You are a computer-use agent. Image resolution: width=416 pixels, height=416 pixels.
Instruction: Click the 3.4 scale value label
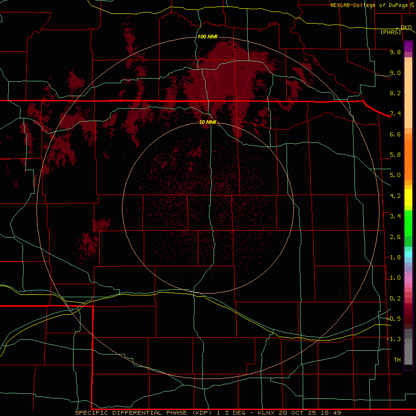395,216
